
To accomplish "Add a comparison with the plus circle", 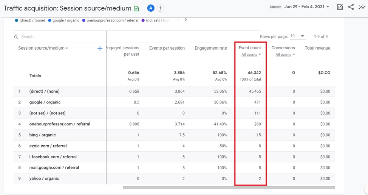I will pyautogui.click(x=161, y=8).
